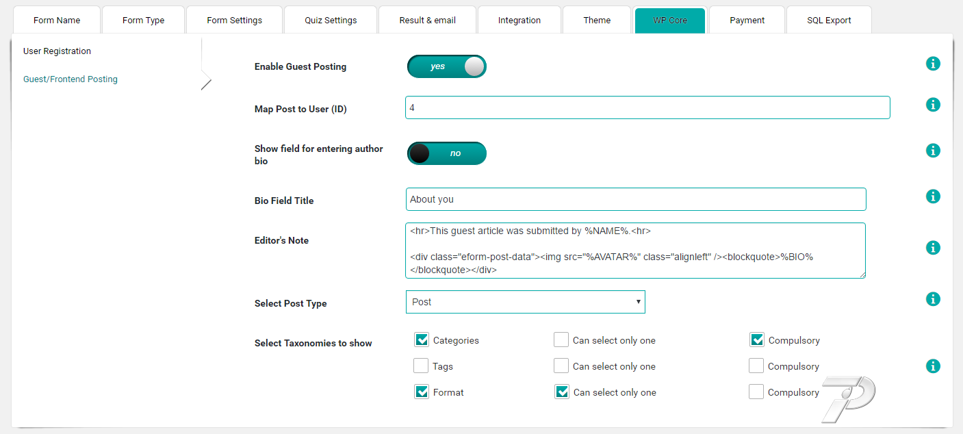963x434 pixels.
Task: Click info icon beside Editor's Note
Action: (x=932, y=248)
